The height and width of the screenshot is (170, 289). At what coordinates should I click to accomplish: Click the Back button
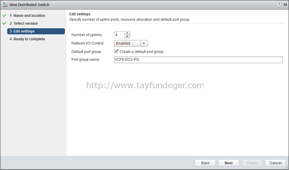(x=205, y=163)
